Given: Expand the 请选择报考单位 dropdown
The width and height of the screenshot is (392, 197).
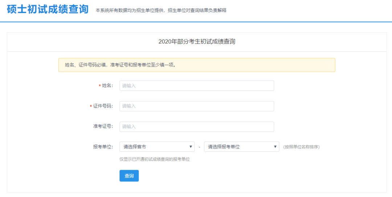Looking at the screenshot, I should (x=241, y=147).
